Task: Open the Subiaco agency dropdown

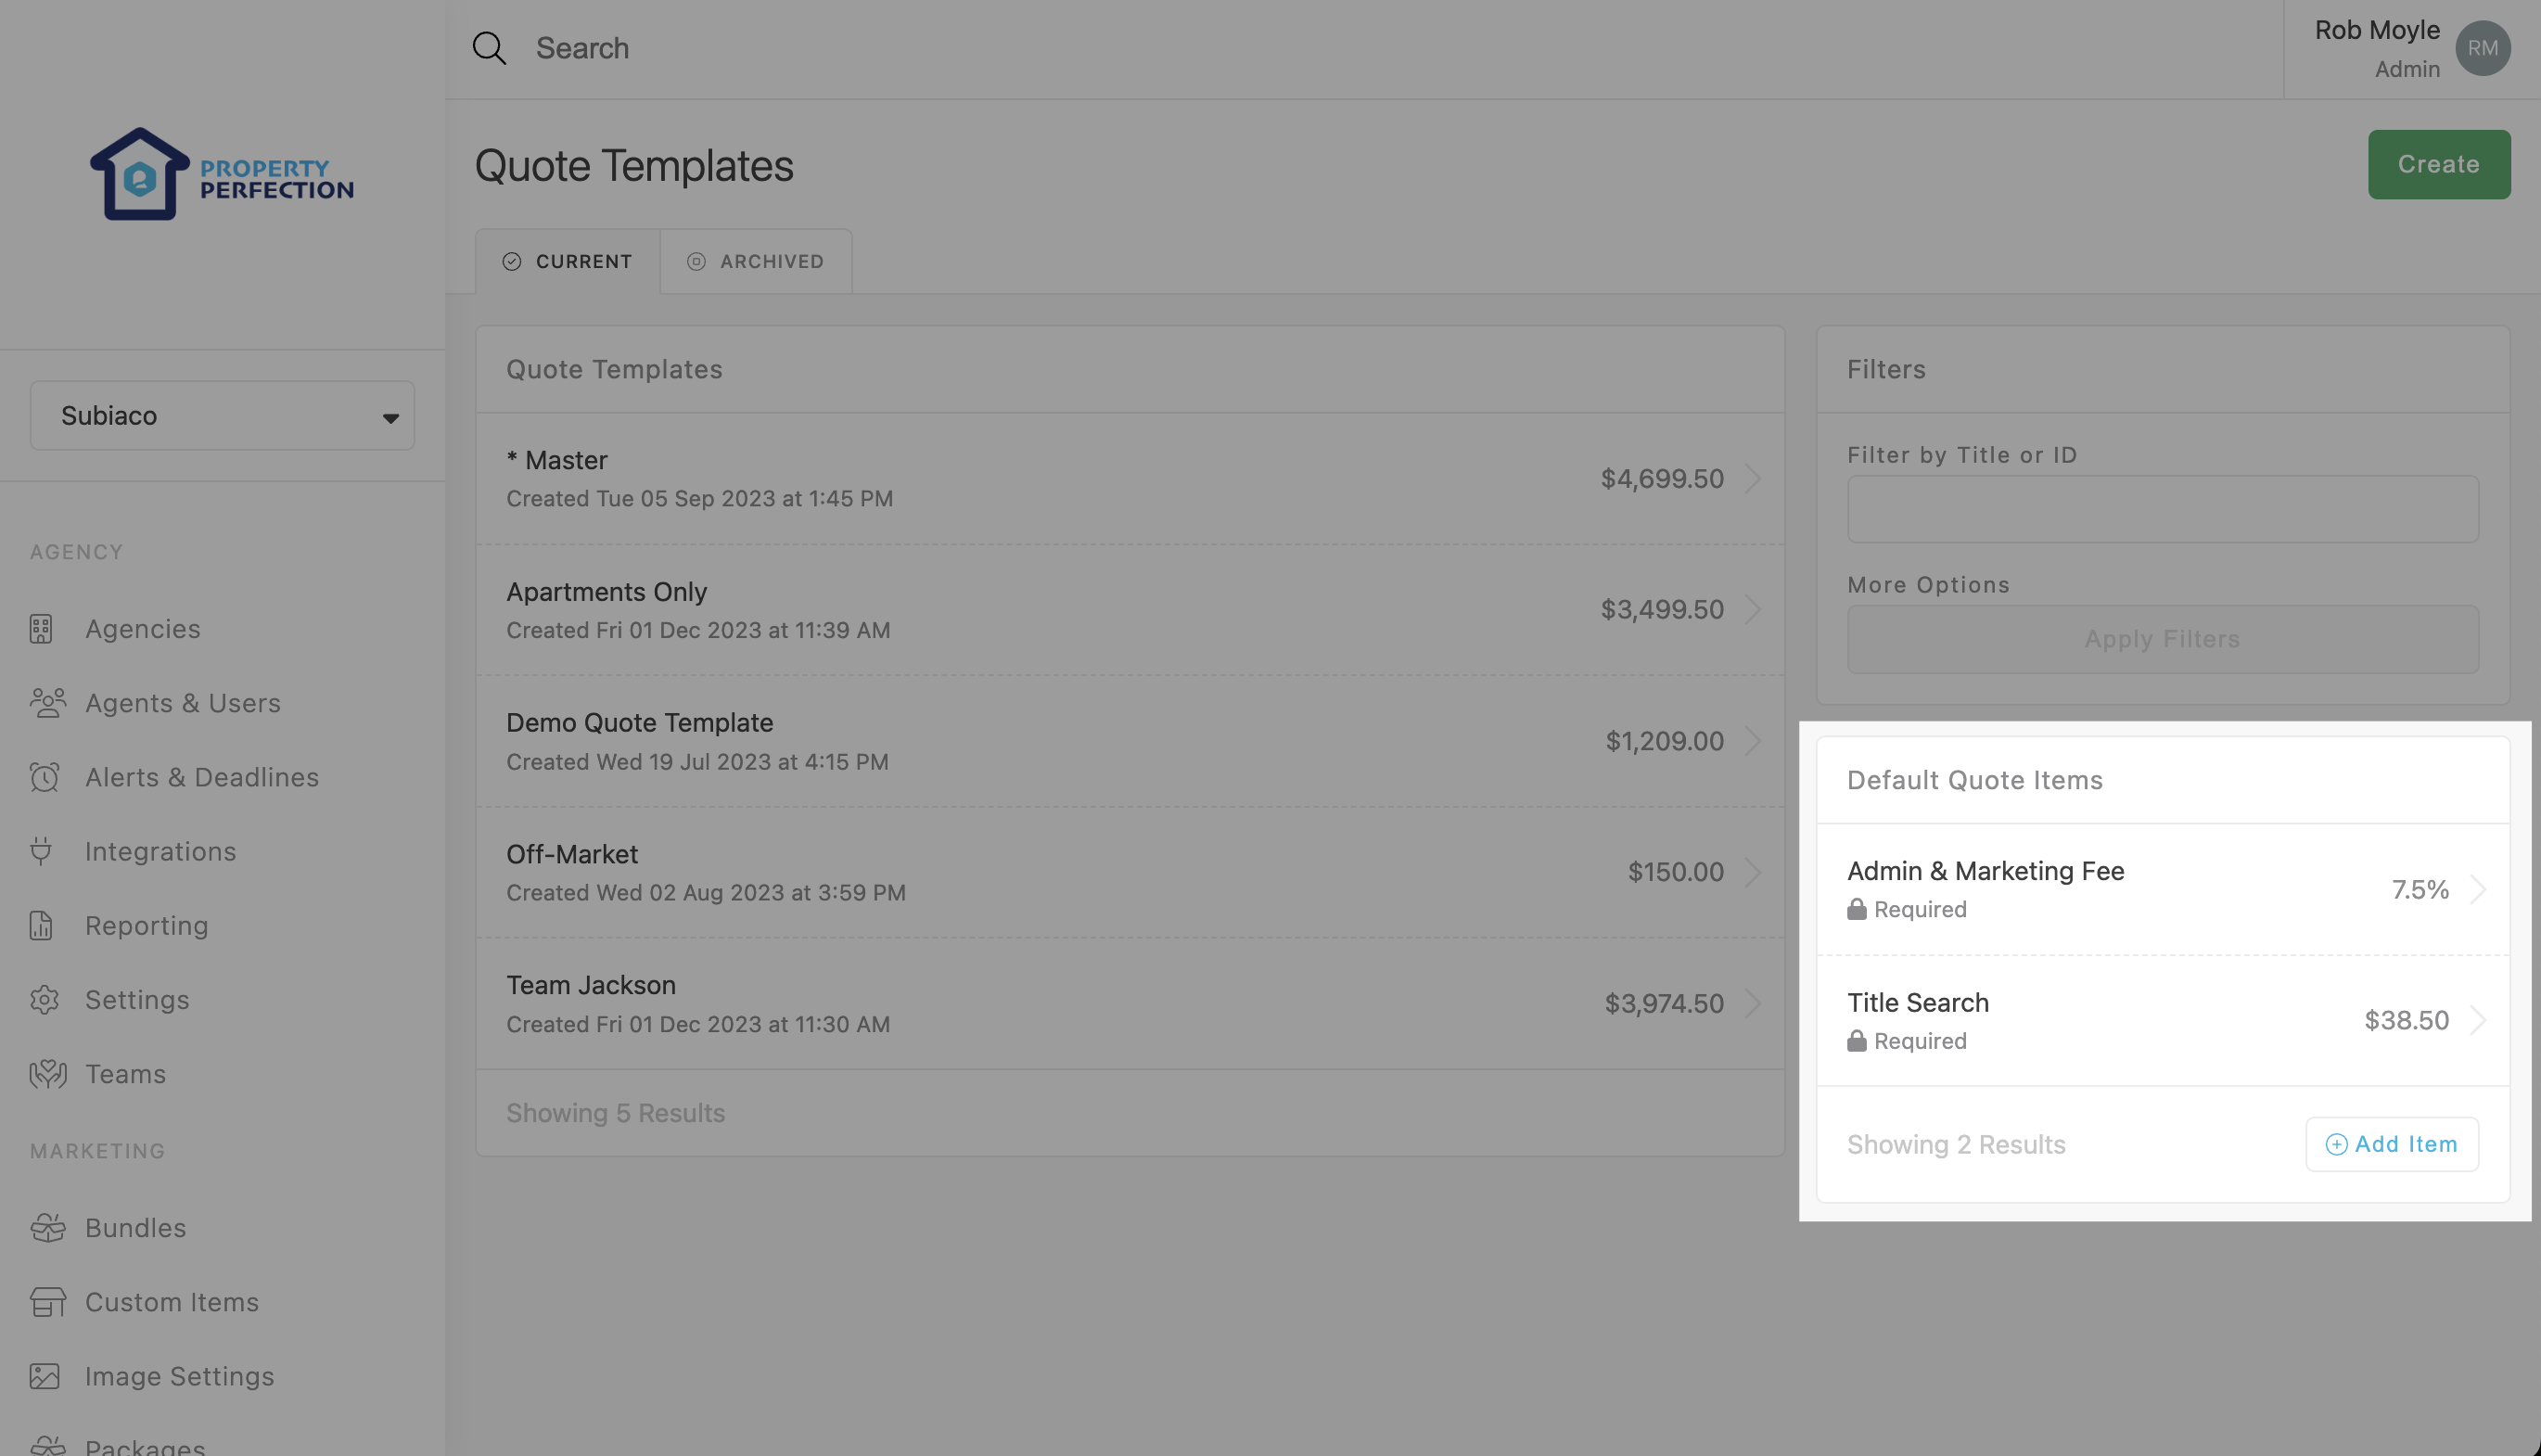Action: point(222,416)
